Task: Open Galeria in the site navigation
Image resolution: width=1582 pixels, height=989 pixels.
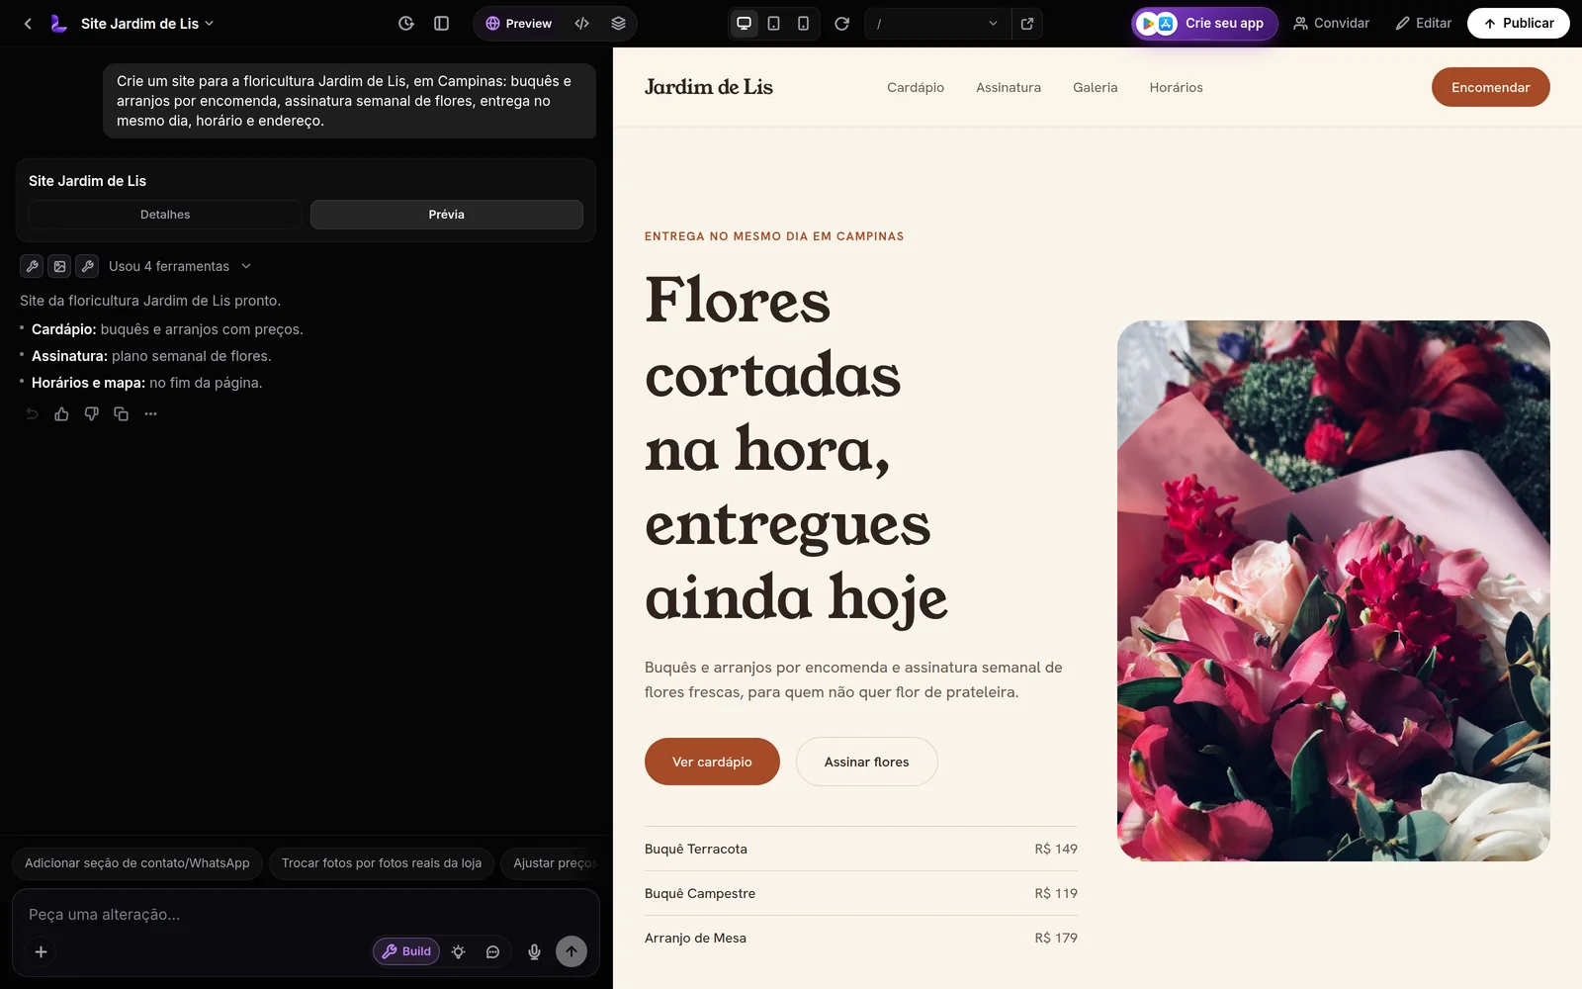Action: pos(1096,87)
